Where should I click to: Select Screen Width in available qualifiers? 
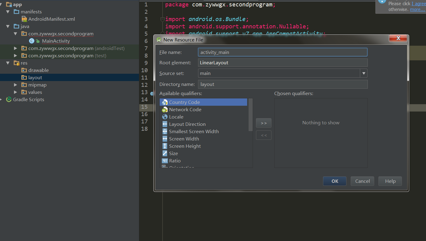click(x=184, y=139)
